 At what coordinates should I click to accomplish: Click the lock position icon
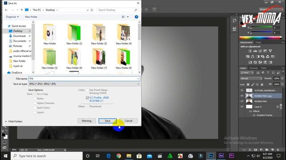[x=257, y=84]
